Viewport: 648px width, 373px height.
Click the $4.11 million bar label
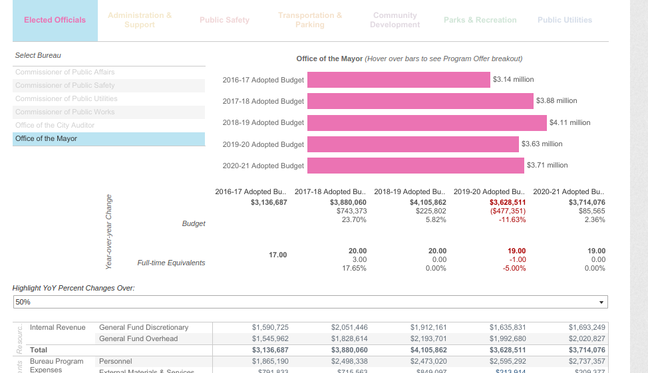coord(570,123)
